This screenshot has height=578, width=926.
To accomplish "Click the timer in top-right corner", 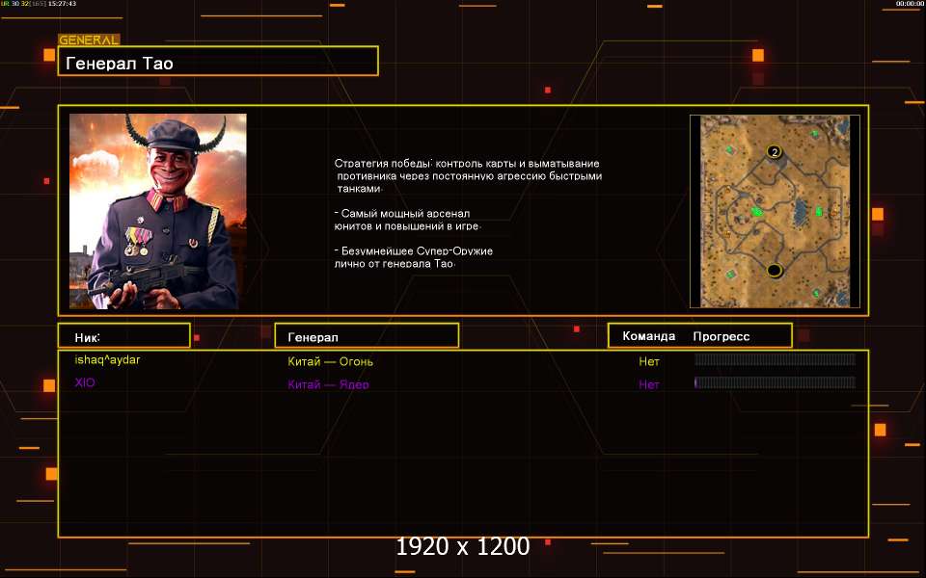I will point(909,4).
